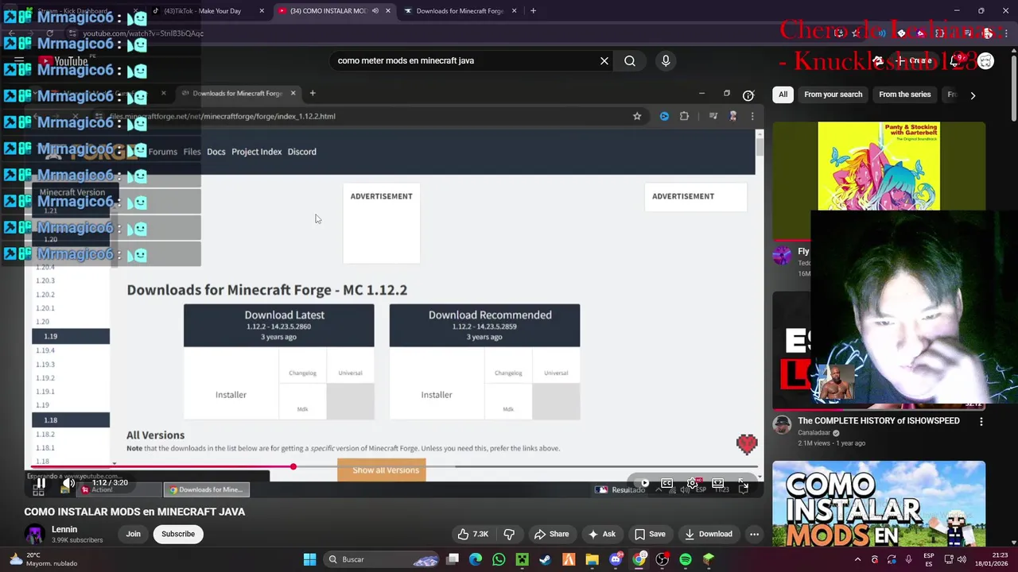The height and width of the screenshot is (572, 1018).
Task: Open a new browser tab
Action: point(533,11)
